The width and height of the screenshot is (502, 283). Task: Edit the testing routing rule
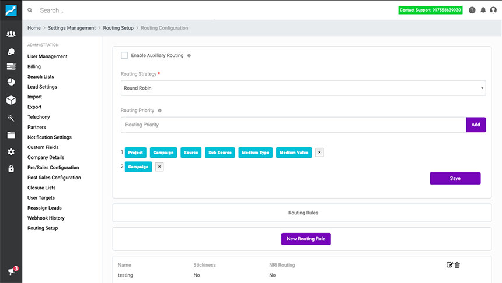pos(449,265)
